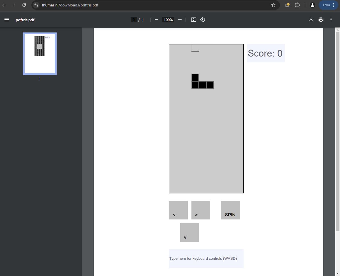
Task: Toggle the PDF sidebar menu
Action: coord(7,20)
